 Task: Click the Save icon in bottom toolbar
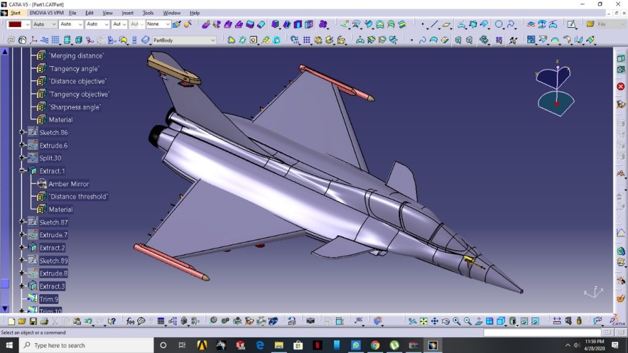[x=33, y=321]
